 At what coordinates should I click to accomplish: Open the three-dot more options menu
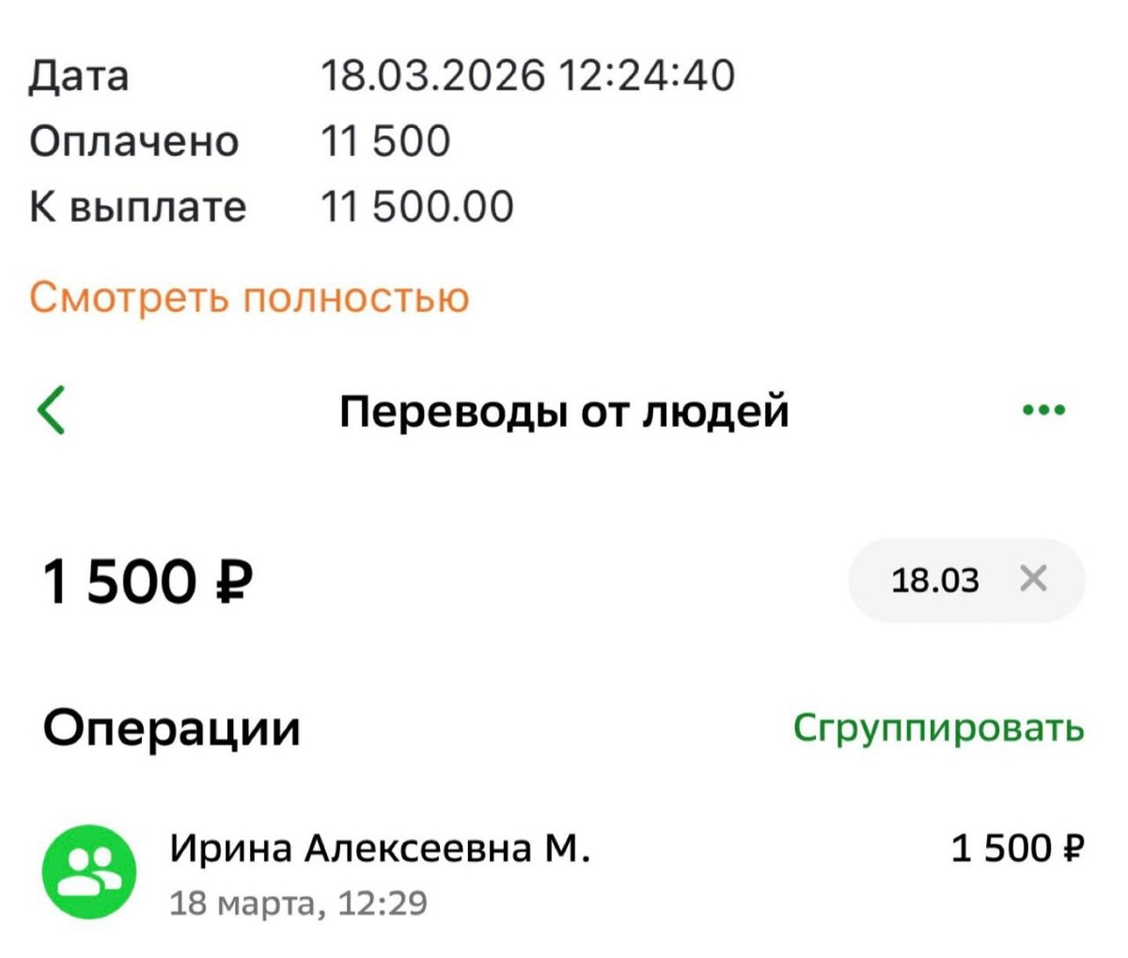pos(1043,410)
